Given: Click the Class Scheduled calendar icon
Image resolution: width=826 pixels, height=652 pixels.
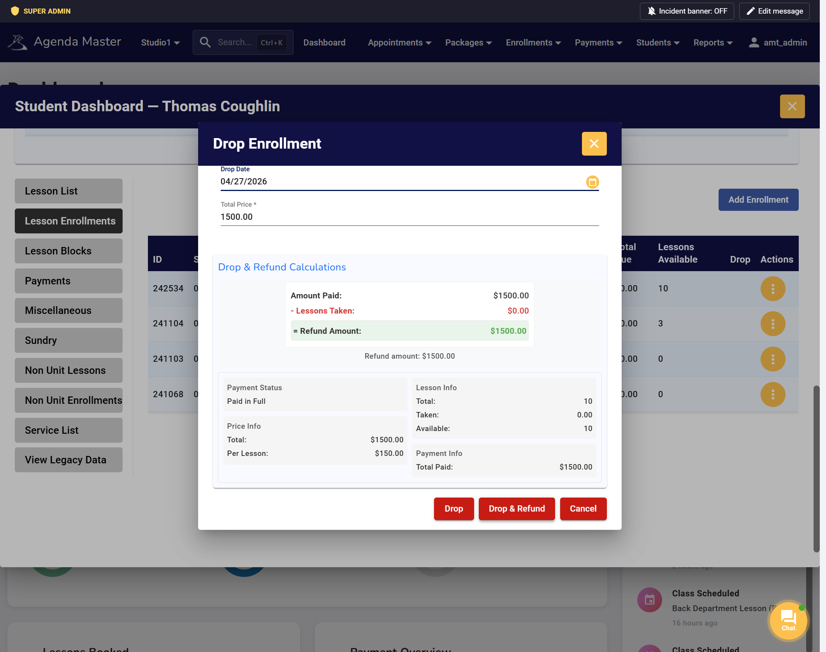Looking at the screenshot, I should click(x=649, y=599).
